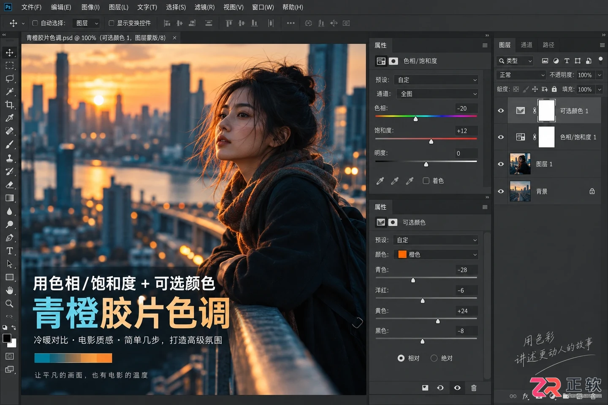The height and width of the screenshot is (405, 608).
Task: Check the 着色 colorize checkbox
Action: [x=426, y=181]
